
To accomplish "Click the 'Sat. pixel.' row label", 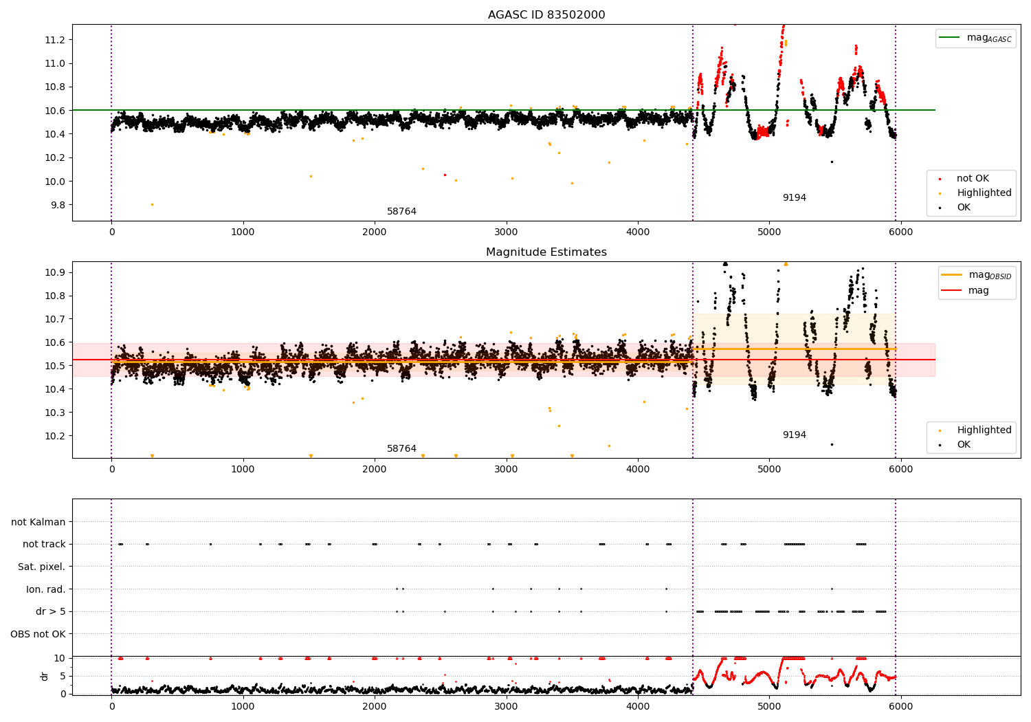I will point(42,567).
